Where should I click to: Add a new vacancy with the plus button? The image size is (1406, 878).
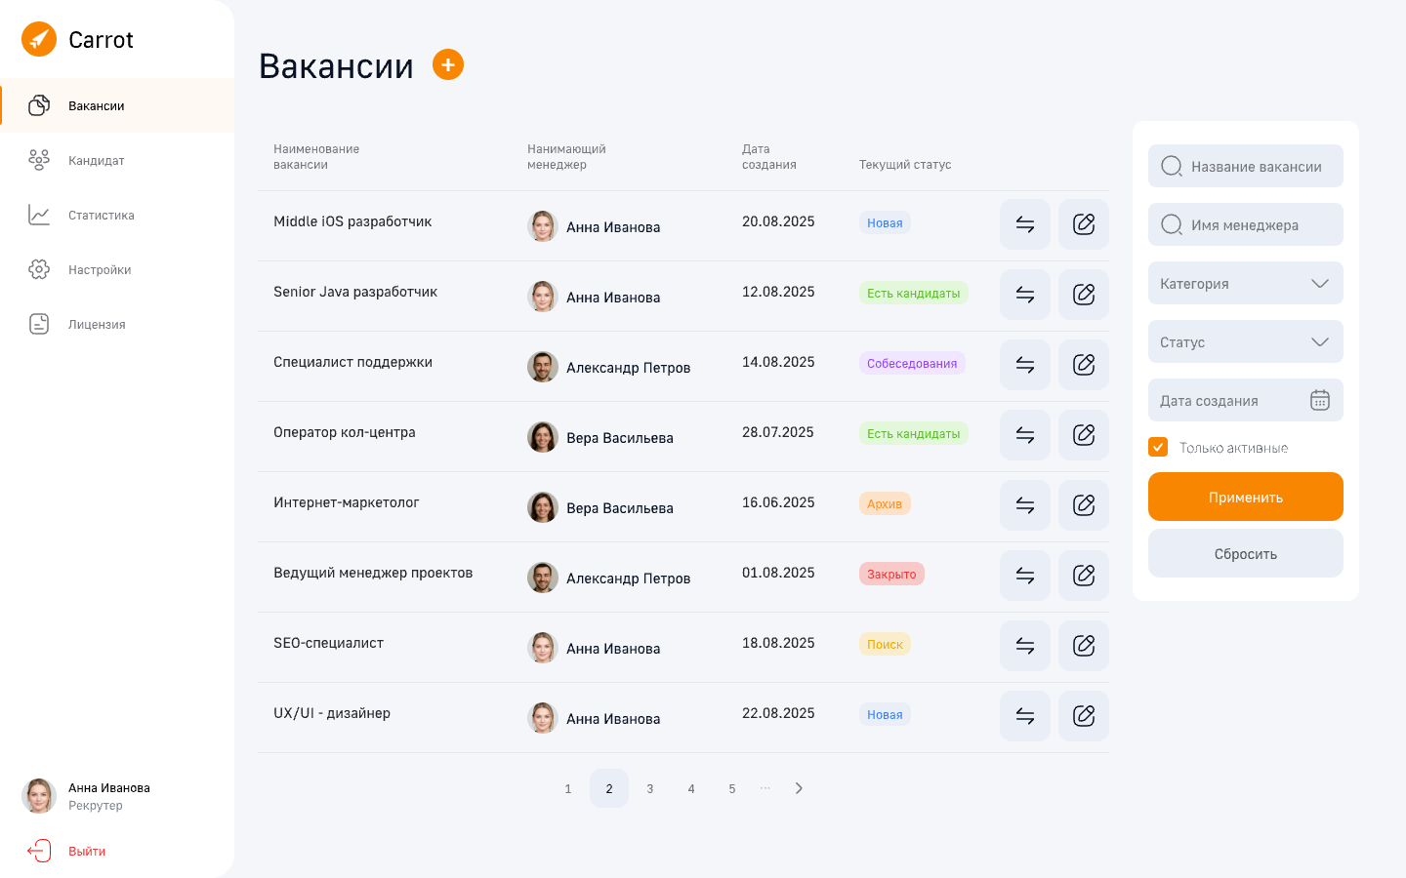pos(448,64)
